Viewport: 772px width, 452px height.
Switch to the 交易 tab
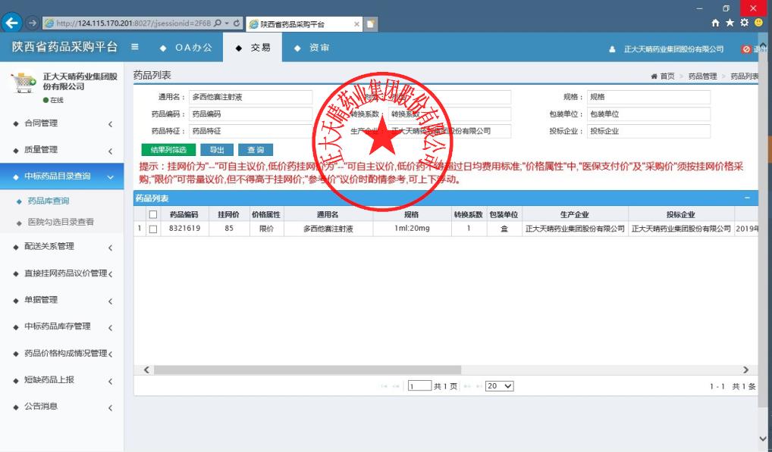click(253, 48)
